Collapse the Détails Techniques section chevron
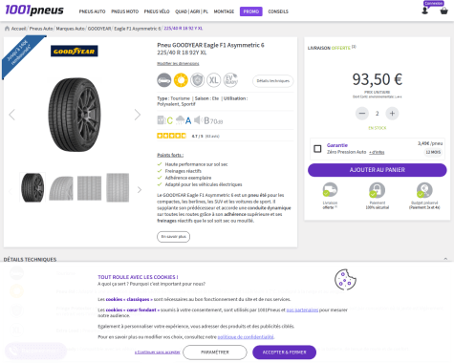Image resolution: width=454 pixels, height=363 pixels. coord(445,259)
